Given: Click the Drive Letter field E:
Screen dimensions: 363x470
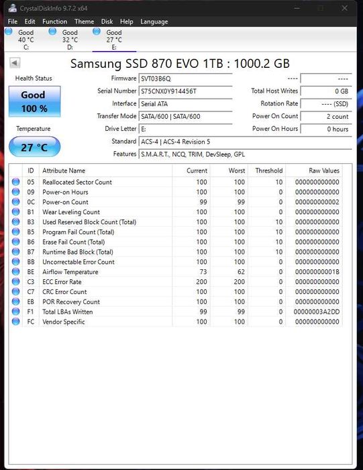Looking at the screenshot, I should point(185,129).
